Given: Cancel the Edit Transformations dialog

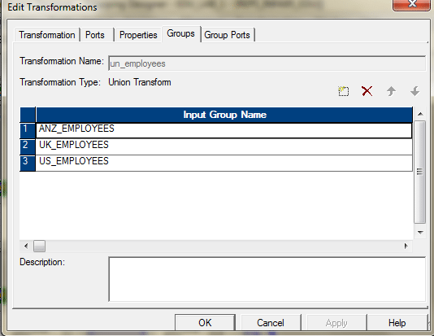Looking at the screenshot, I should tap(271, 323).
